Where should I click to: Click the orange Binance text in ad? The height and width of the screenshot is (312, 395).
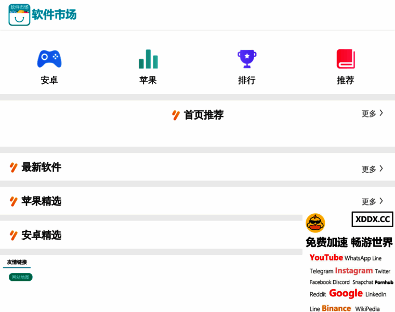pyautogui.click(x=336, y=308)
